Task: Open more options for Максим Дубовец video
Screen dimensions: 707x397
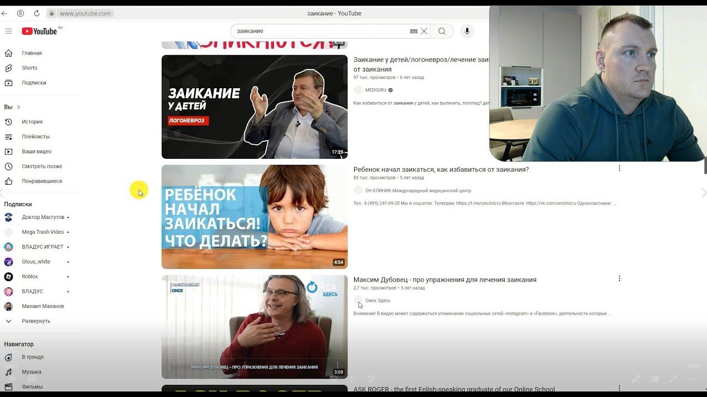Action: [x=619, y=278]
